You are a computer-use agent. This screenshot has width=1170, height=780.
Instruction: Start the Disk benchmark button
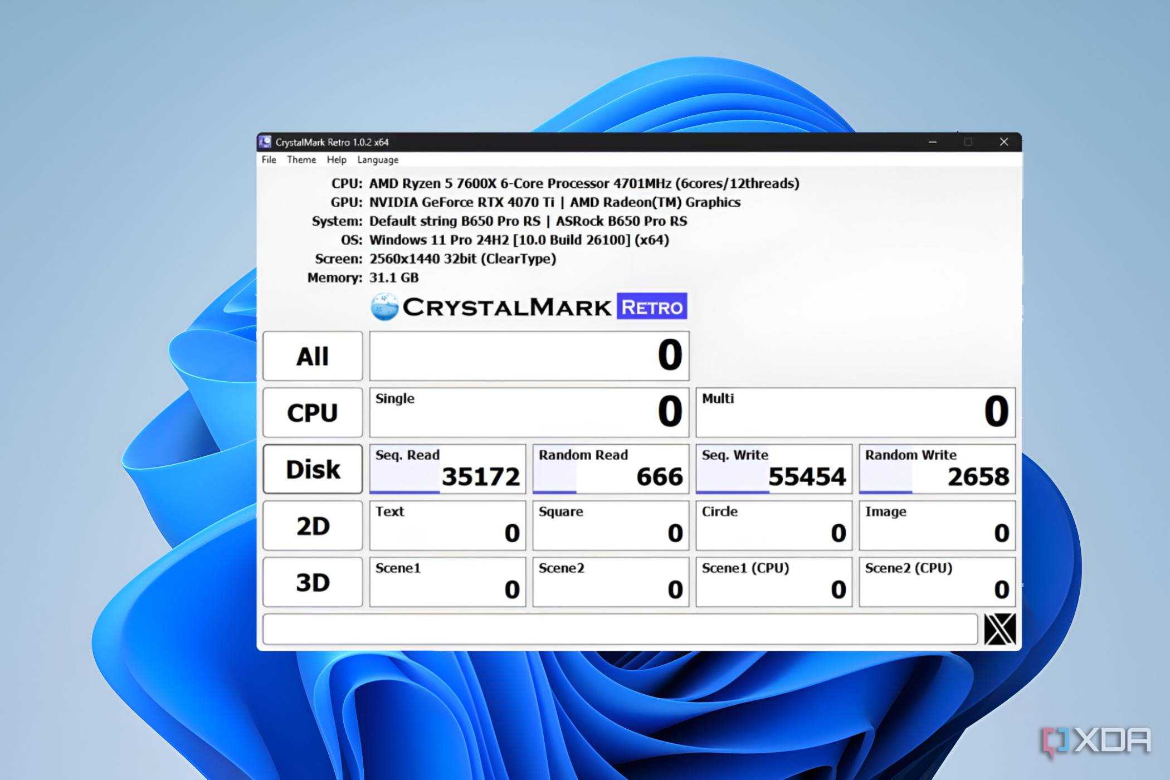[x=313, y=469]
